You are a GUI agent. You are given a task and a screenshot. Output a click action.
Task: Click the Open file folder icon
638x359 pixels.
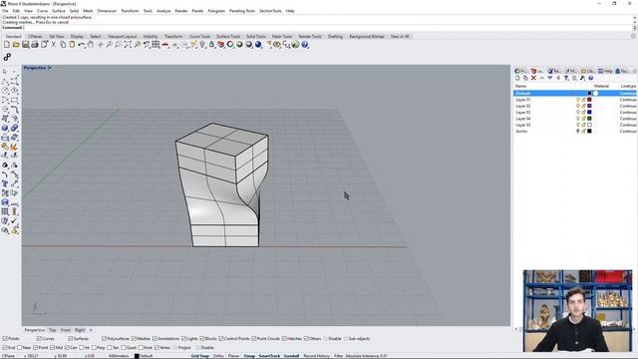(16, 45)
